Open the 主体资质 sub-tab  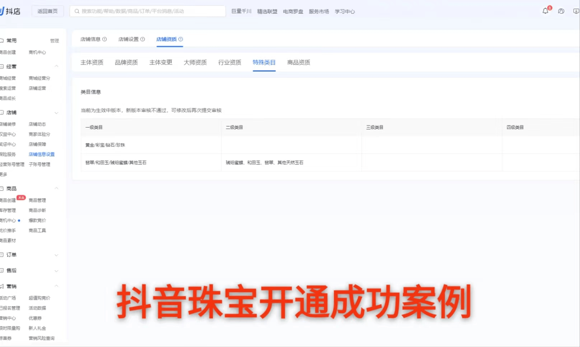coord(92,63)
